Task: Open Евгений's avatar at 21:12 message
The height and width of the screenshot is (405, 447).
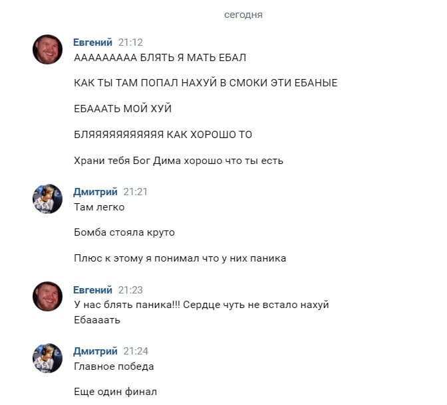Action: (x=47, y=49)
